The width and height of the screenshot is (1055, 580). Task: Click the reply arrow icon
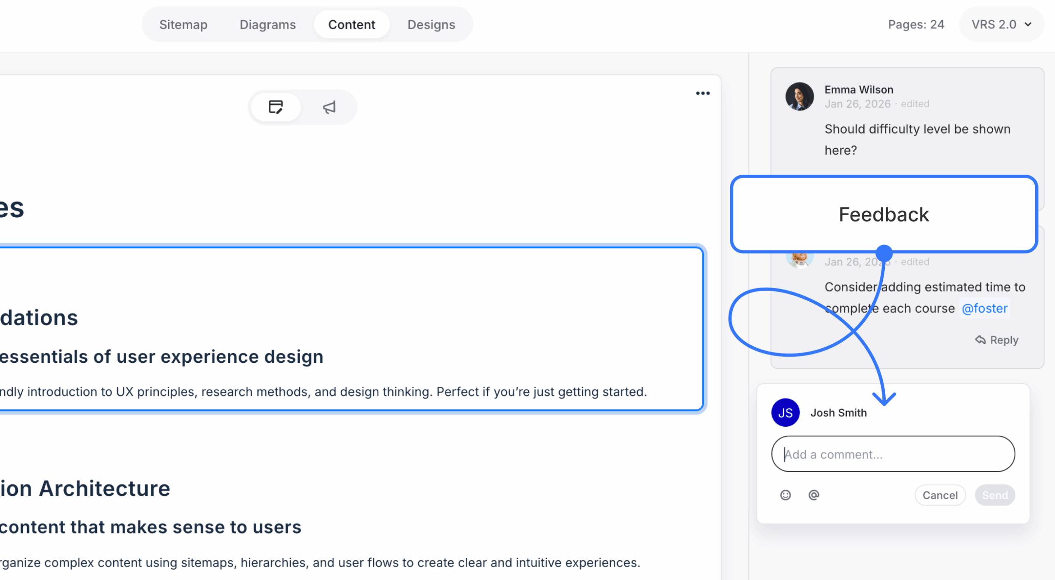tap(980, 340)
